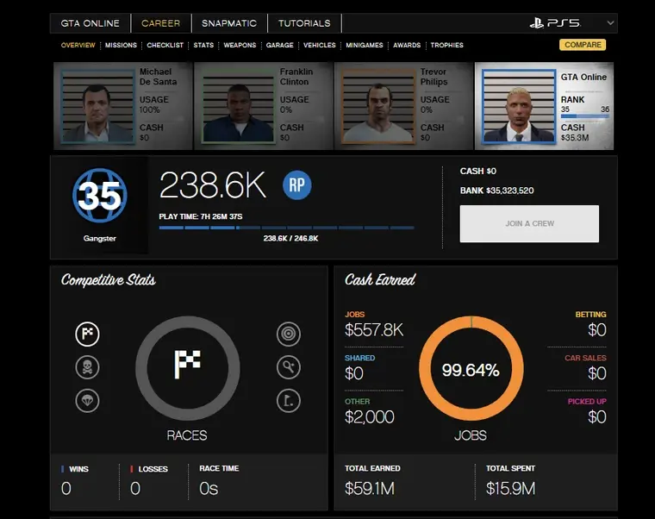Go to the Weapons submenu

coord(240,45)
